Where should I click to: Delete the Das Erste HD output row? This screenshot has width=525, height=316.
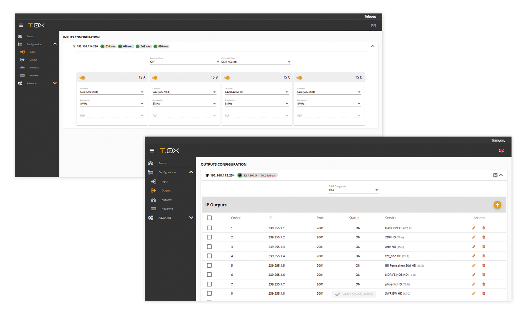click(484, 228)
